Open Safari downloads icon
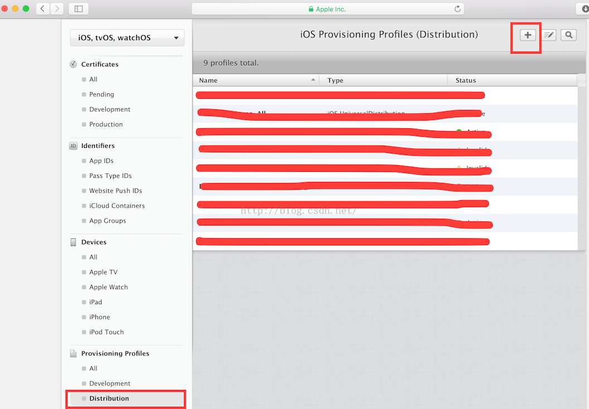The height and width of the screenshot is (409, 589). [584, 9]
